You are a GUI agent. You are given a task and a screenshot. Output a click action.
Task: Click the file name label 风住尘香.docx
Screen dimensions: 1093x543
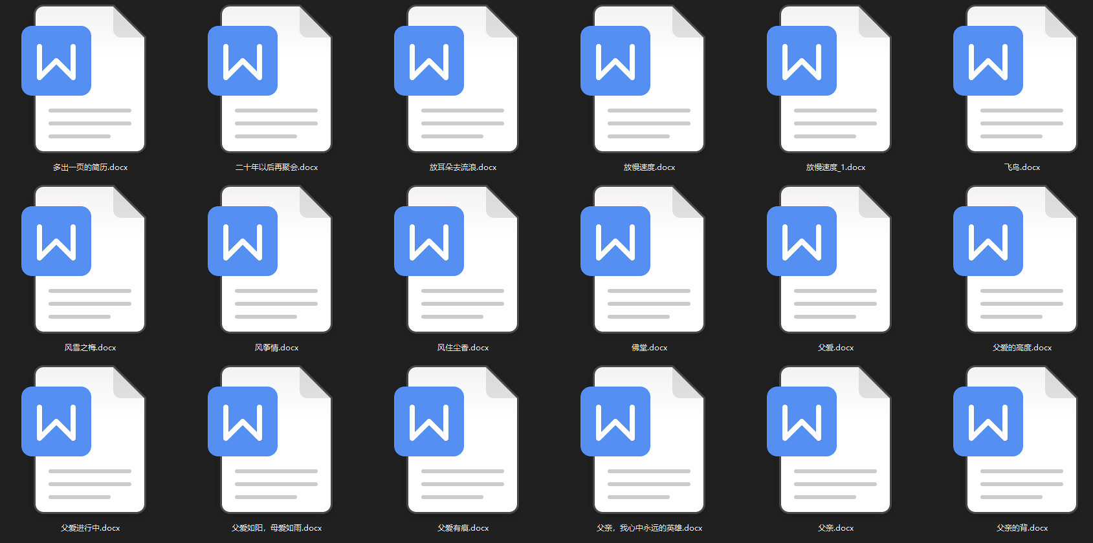pos(463,348)
